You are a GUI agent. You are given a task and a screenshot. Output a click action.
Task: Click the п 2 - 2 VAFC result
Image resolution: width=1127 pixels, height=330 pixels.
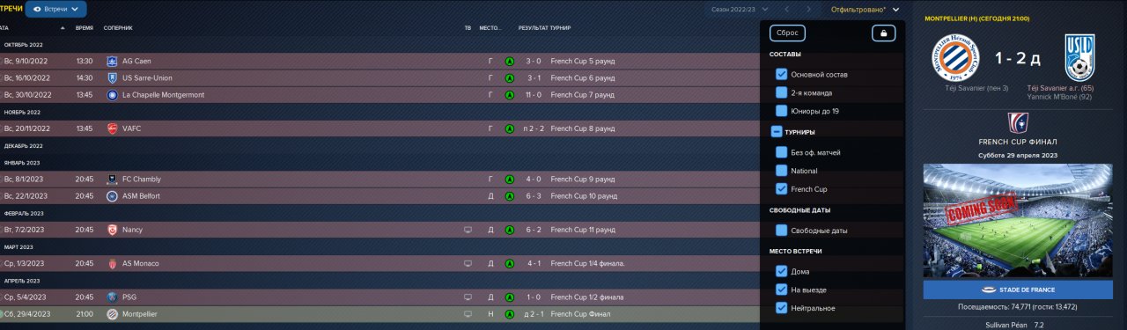pos(532,128)
